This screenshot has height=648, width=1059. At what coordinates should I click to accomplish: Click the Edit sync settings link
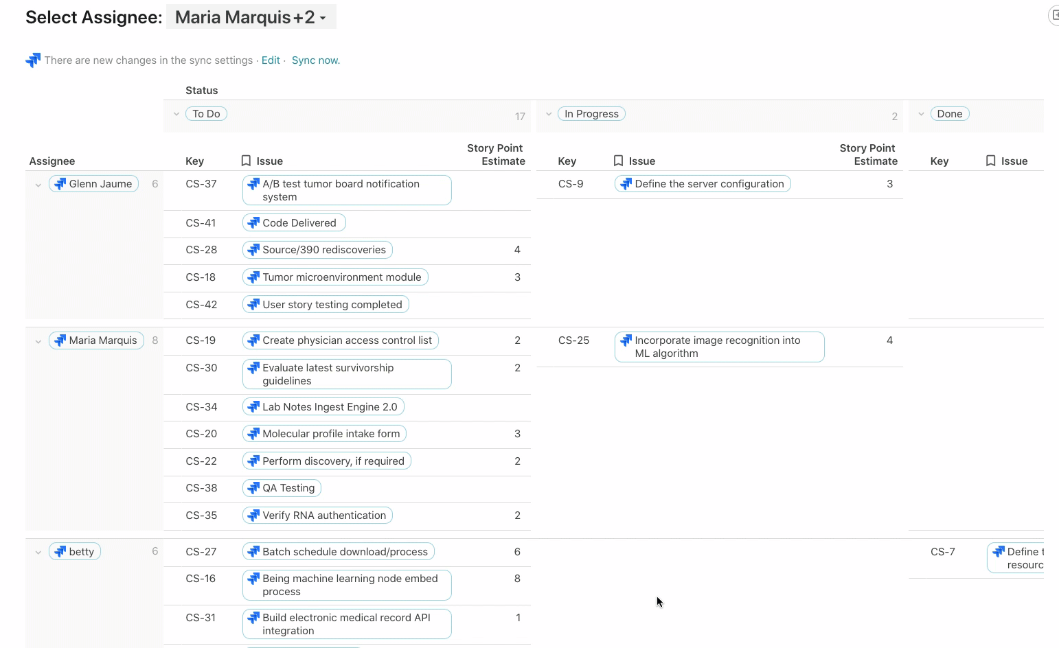271,60
